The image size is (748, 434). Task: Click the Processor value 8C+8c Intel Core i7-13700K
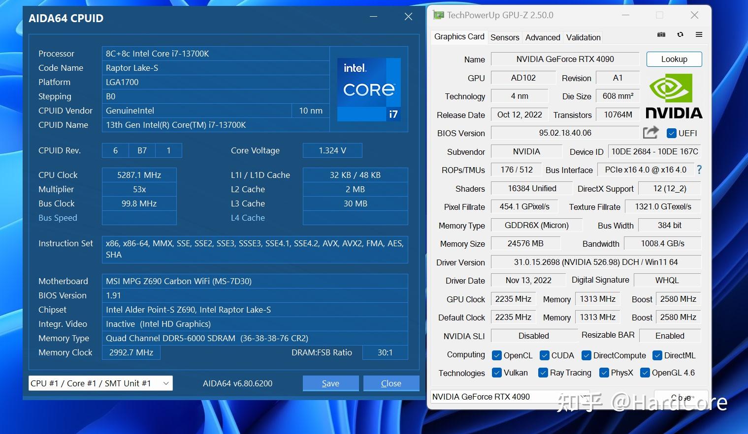pos(216,54)
